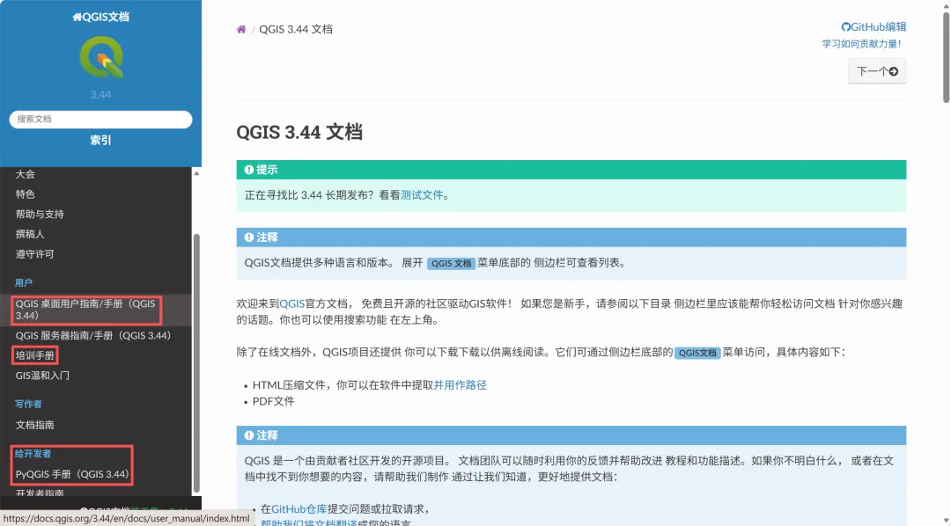
Task: Follow the 测试文件 link in the tip box
Action: point(422,195)
